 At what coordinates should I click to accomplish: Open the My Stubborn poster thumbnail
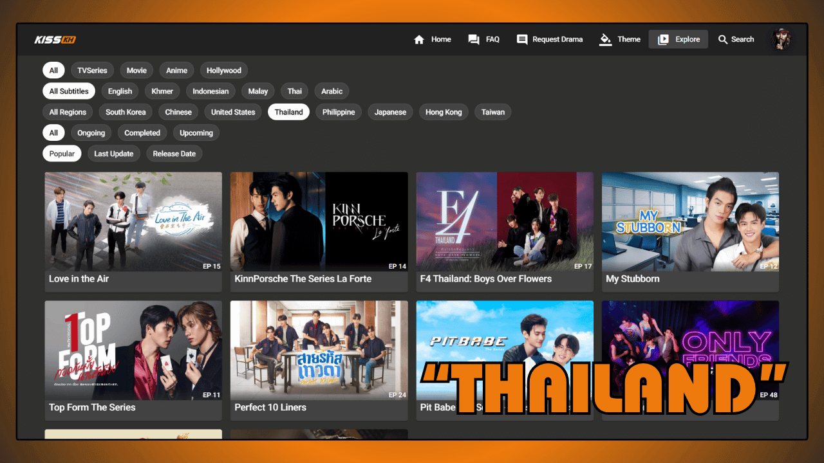(690, 221)
